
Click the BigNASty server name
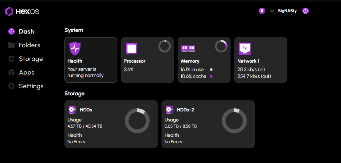coord(287,11)
